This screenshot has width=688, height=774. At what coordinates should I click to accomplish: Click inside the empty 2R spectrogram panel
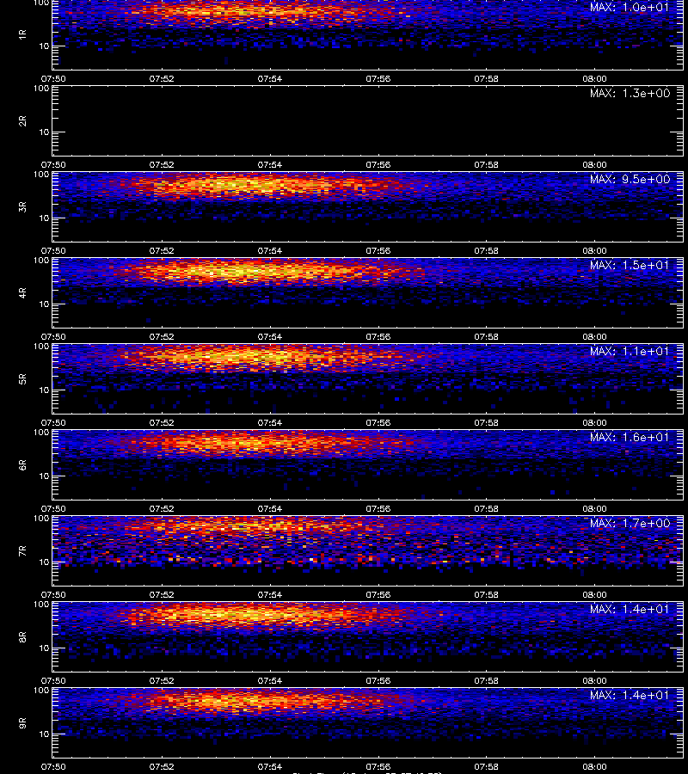point(368,121)
